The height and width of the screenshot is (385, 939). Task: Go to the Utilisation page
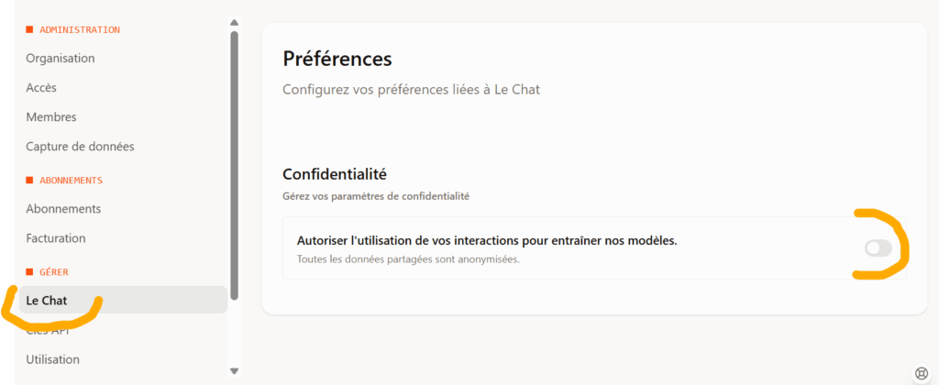click(x=53, y=359)
